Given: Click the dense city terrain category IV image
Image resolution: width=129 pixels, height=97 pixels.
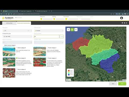Looking at the screenshot, I should click(x=9, y=73).
